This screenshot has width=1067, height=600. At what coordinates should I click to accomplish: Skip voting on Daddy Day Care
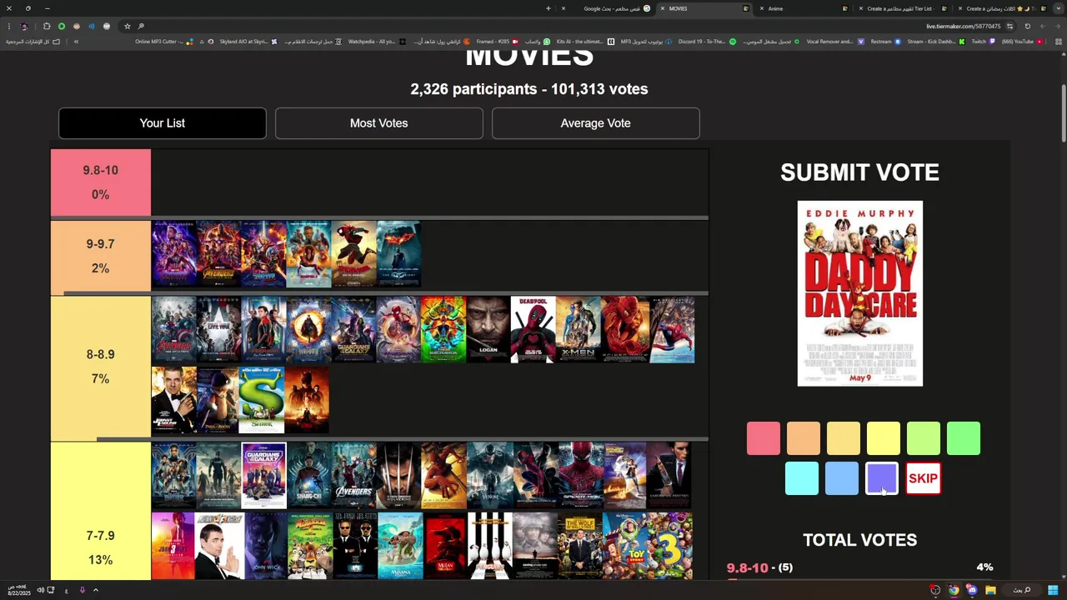(923, 478)
